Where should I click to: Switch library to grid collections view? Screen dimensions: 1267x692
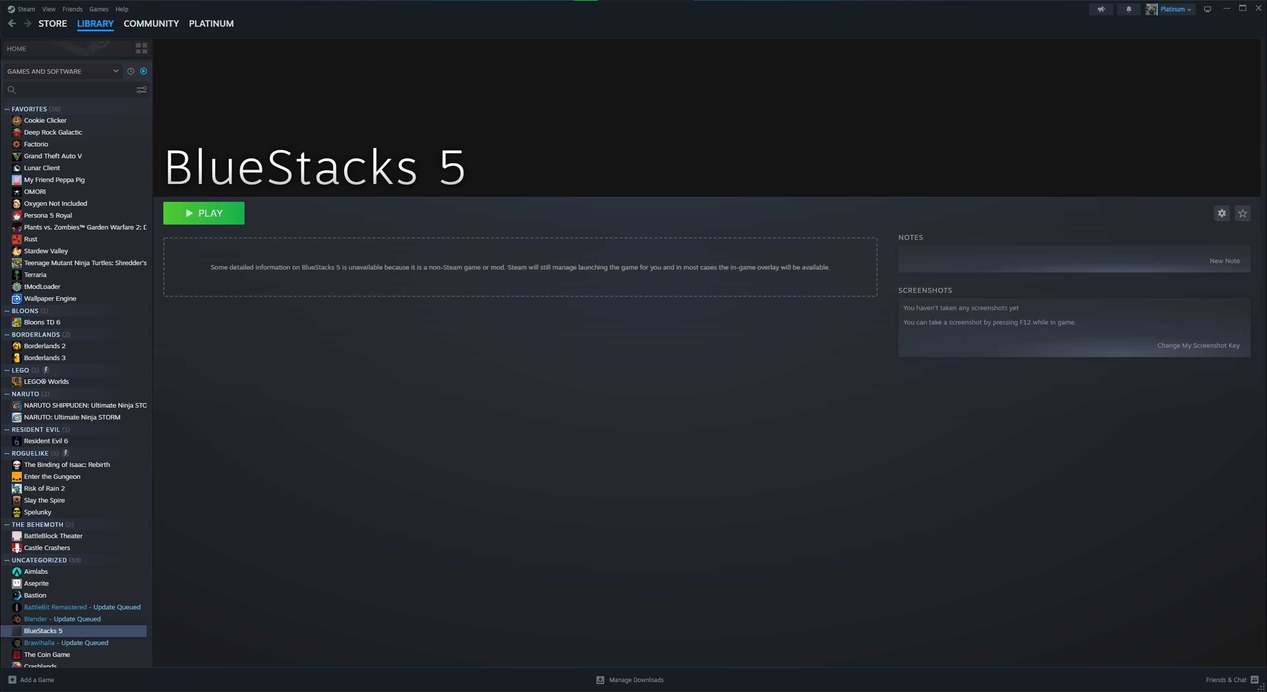click(x=142, y=48)
